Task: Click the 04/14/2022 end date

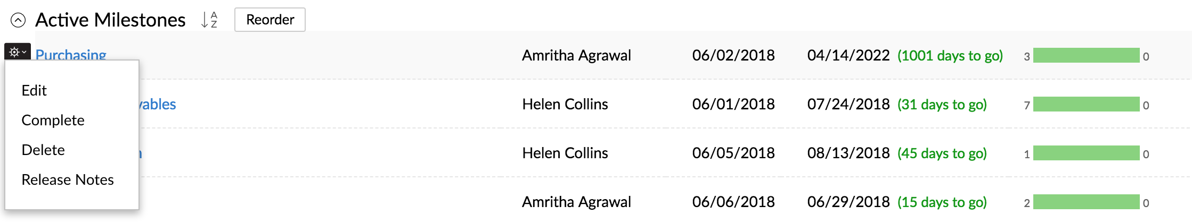Action: [x=848, y=55]
